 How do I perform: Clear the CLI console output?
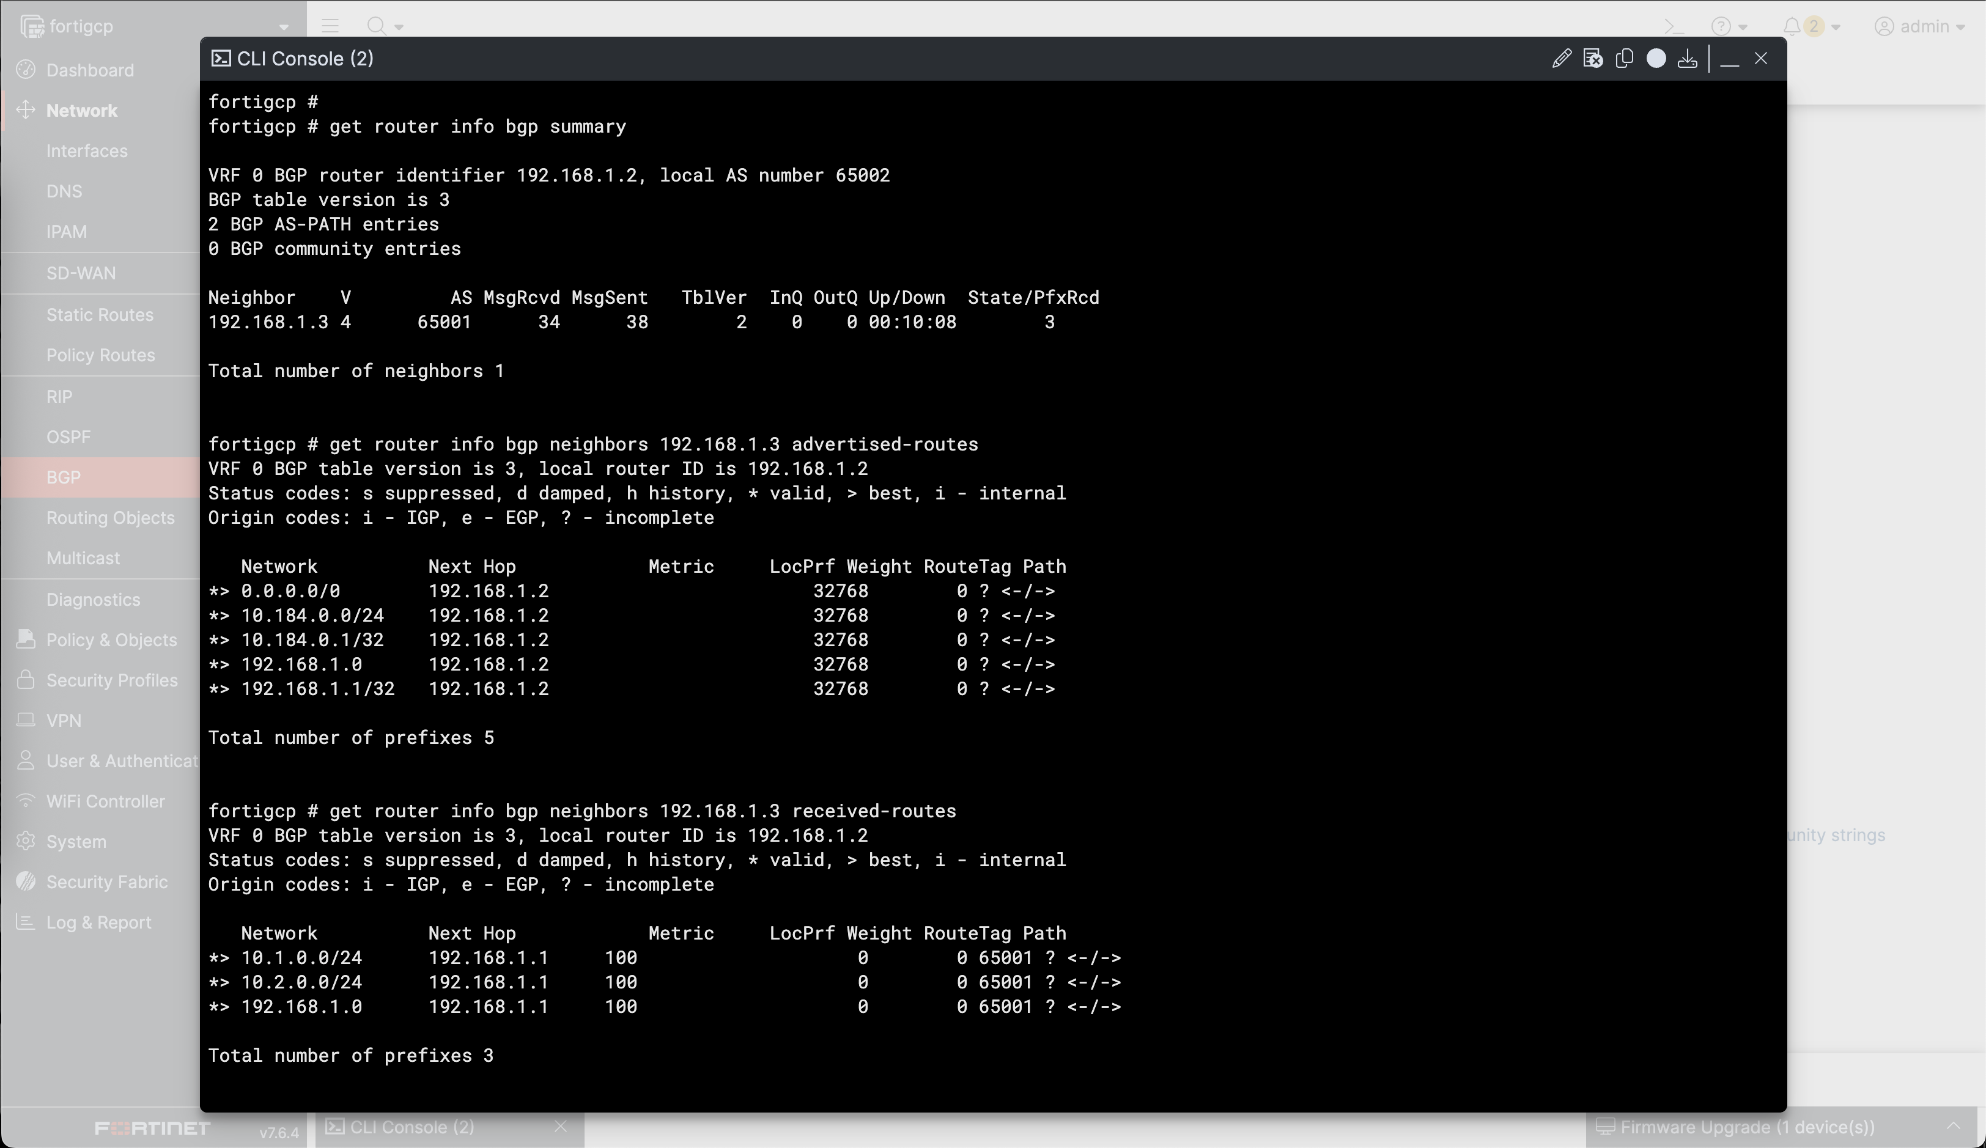(x=1593, y=59)
